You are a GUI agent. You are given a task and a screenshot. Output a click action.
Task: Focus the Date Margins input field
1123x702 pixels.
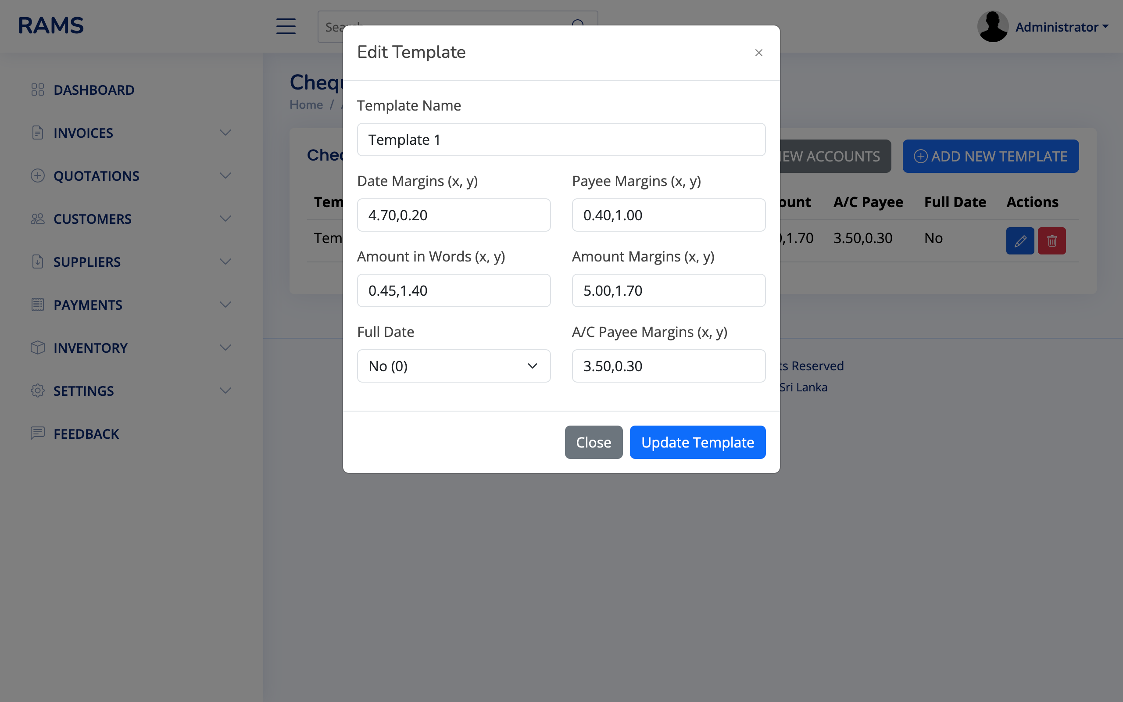point(454,215)
